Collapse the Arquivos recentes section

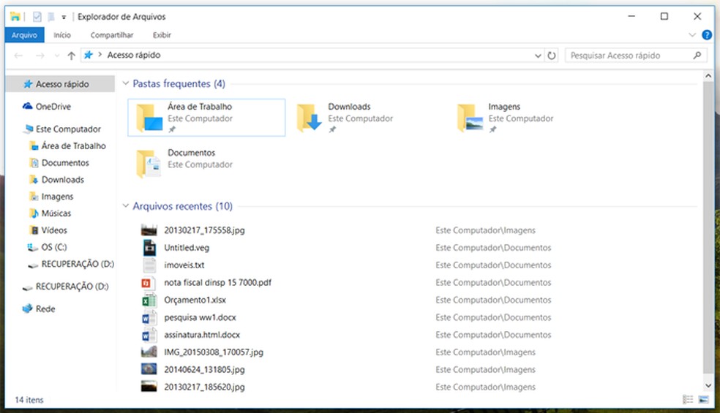[x=125, y=205]
